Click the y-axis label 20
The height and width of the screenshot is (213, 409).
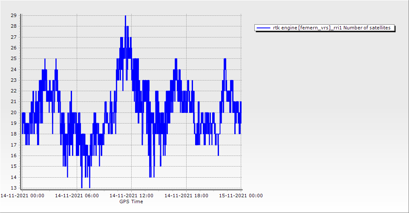14,112
